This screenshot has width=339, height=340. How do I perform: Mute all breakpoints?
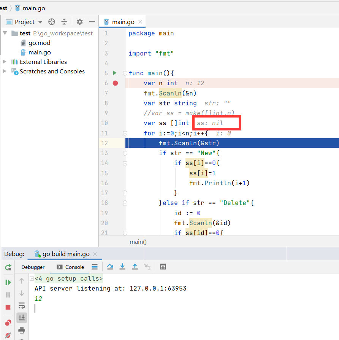pos(8,335)
